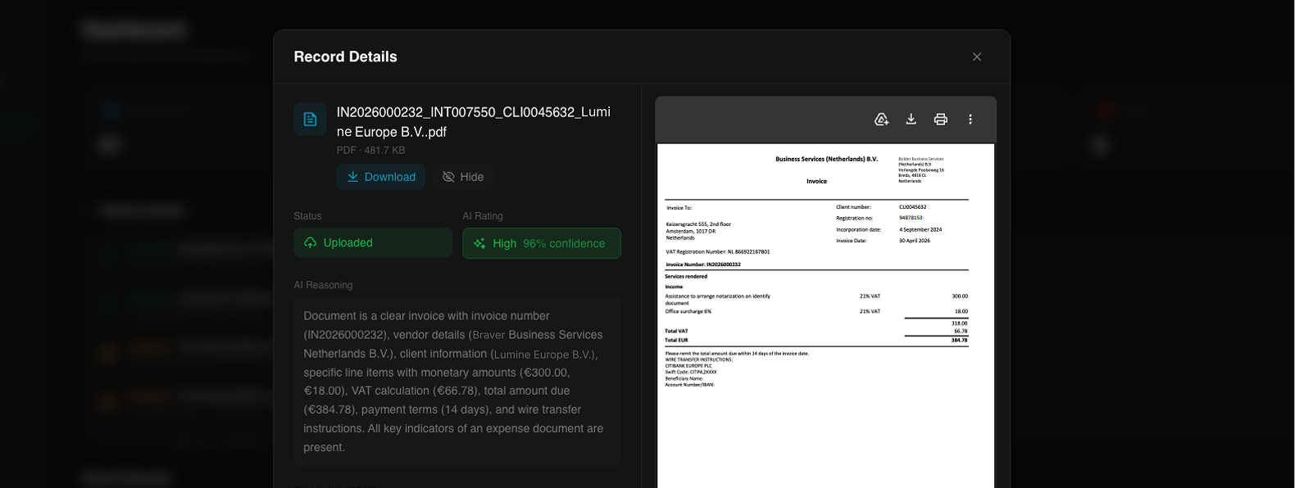This screenshot has width=1295, height=488.
Task: Add file to Drive from PDF toolbar
Action: click(x=881, y=120)
